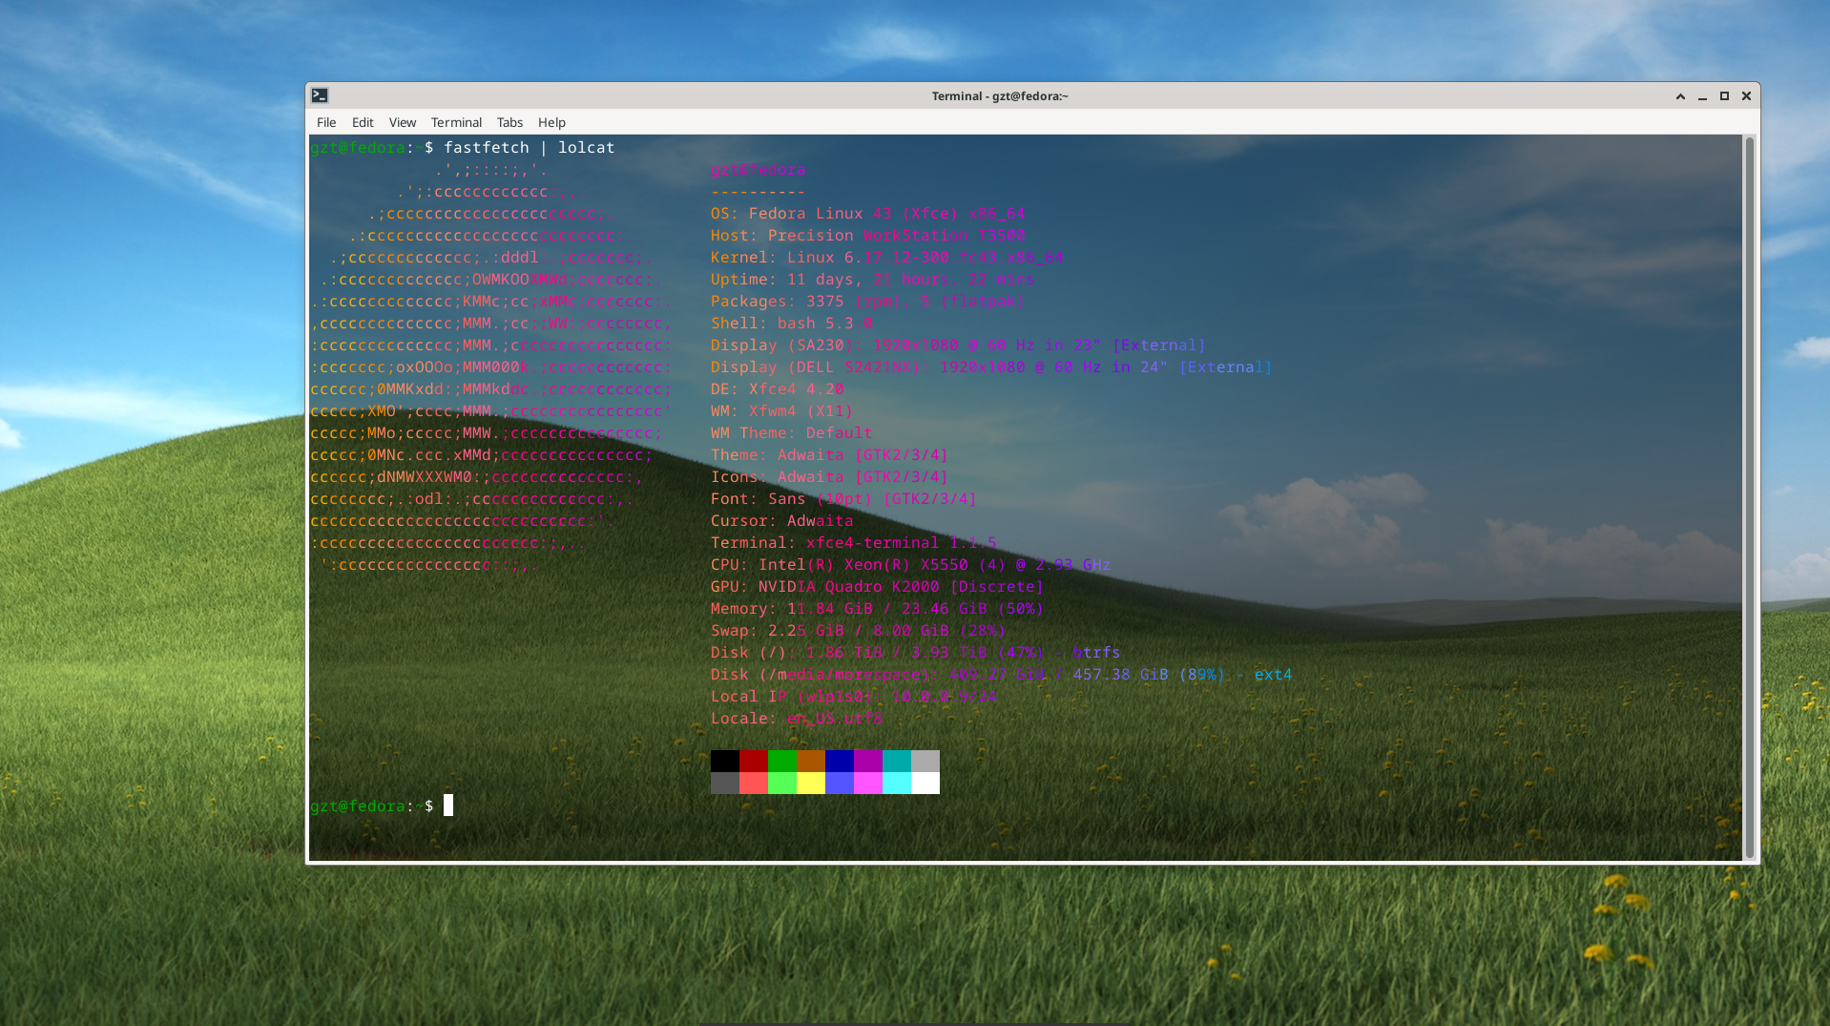Click the white color block
The height and width of the screenshot is (1026, 1830).
click(925, 784)
